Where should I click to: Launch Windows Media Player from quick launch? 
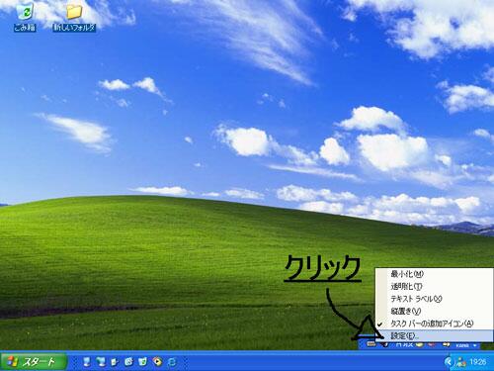tap(157, 362)
